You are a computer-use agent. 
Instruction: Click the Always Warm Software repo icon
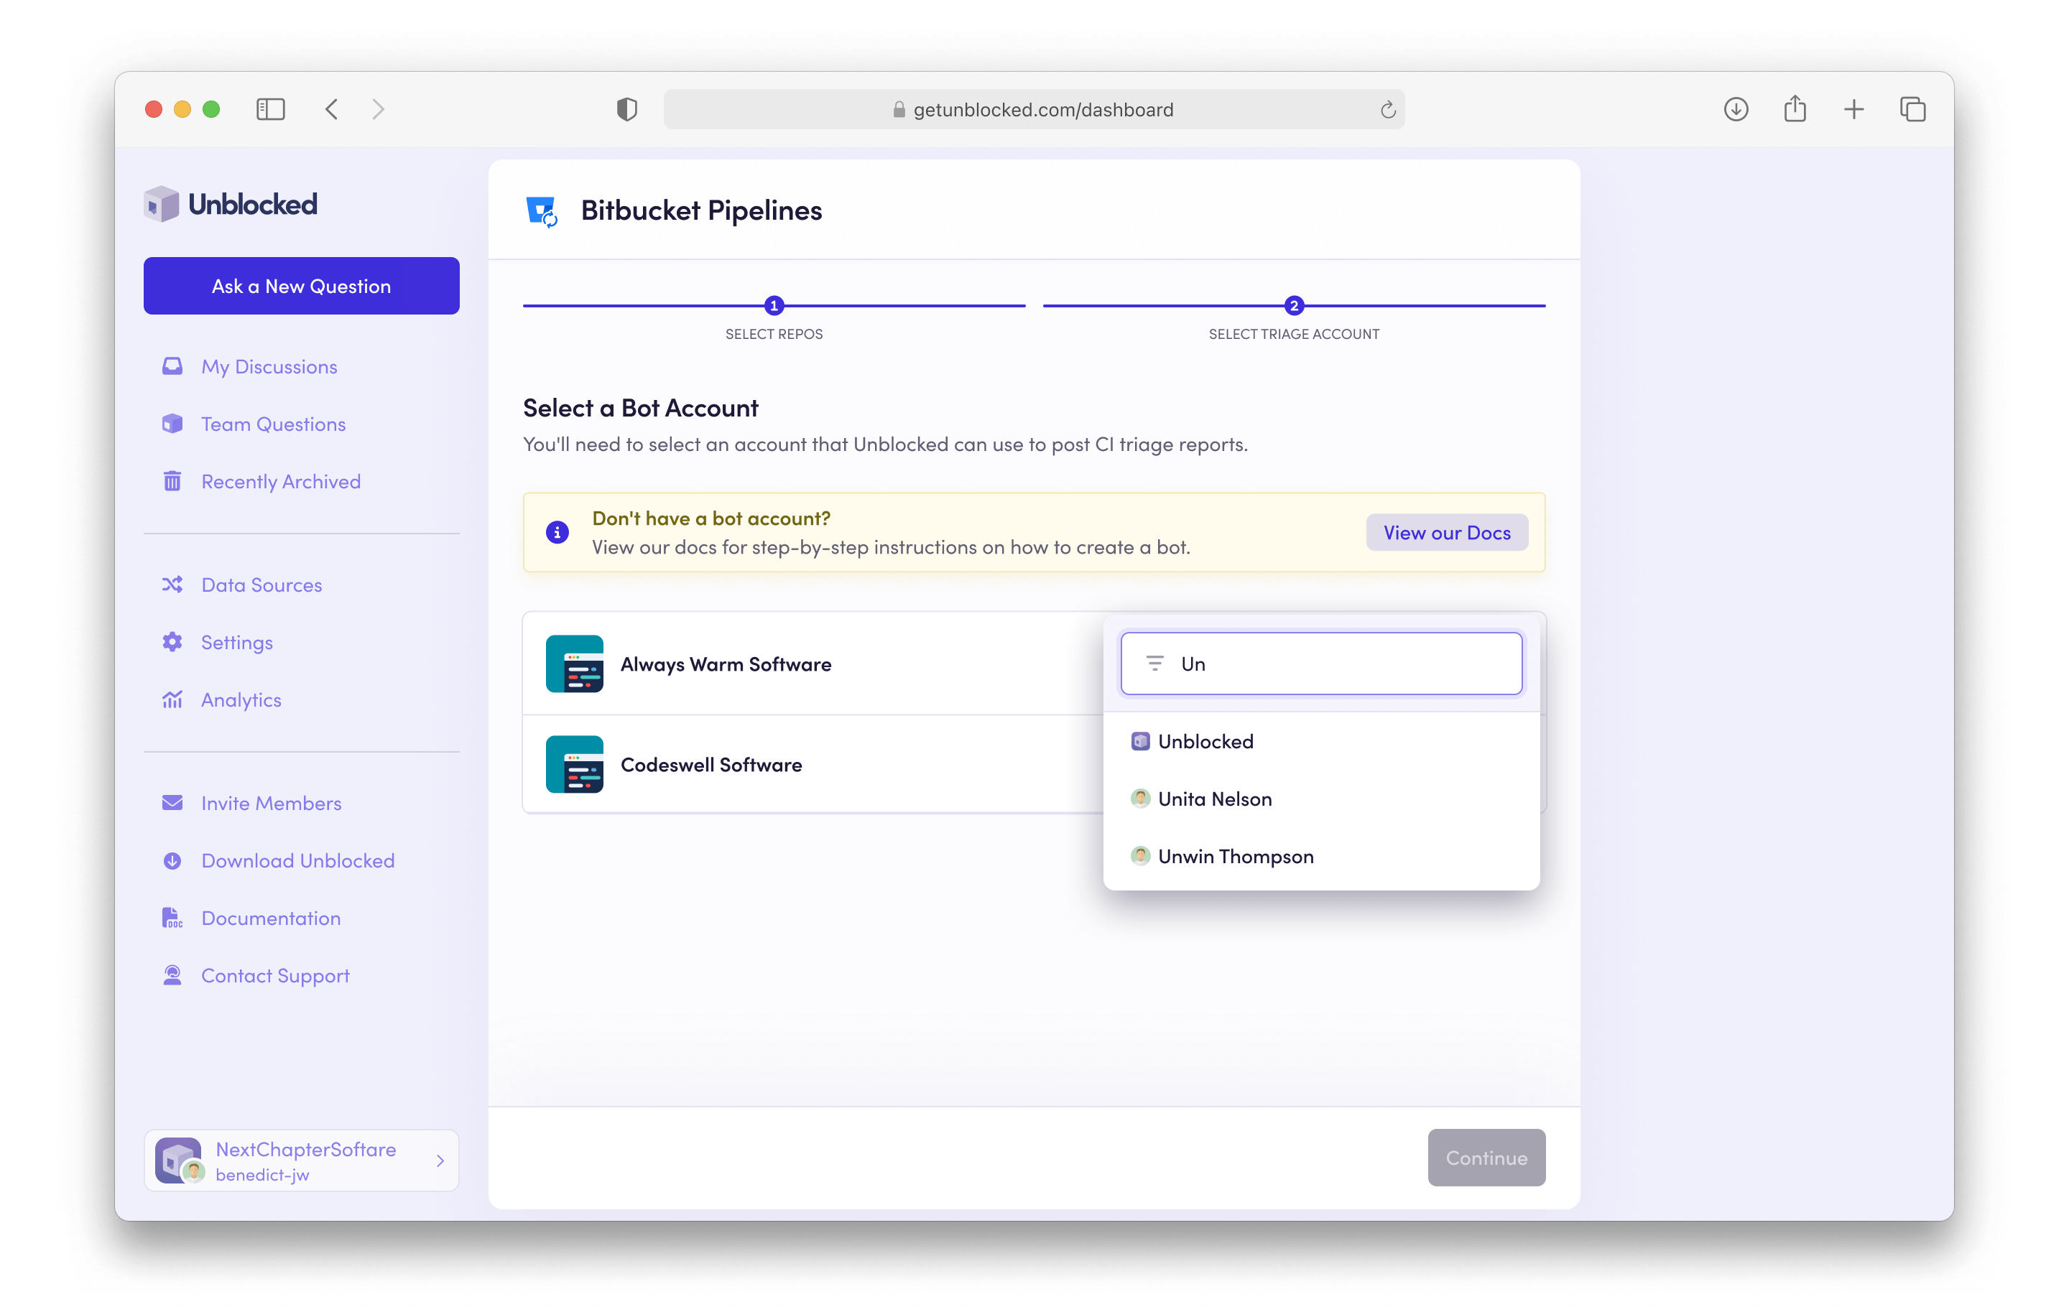[574, 664]
